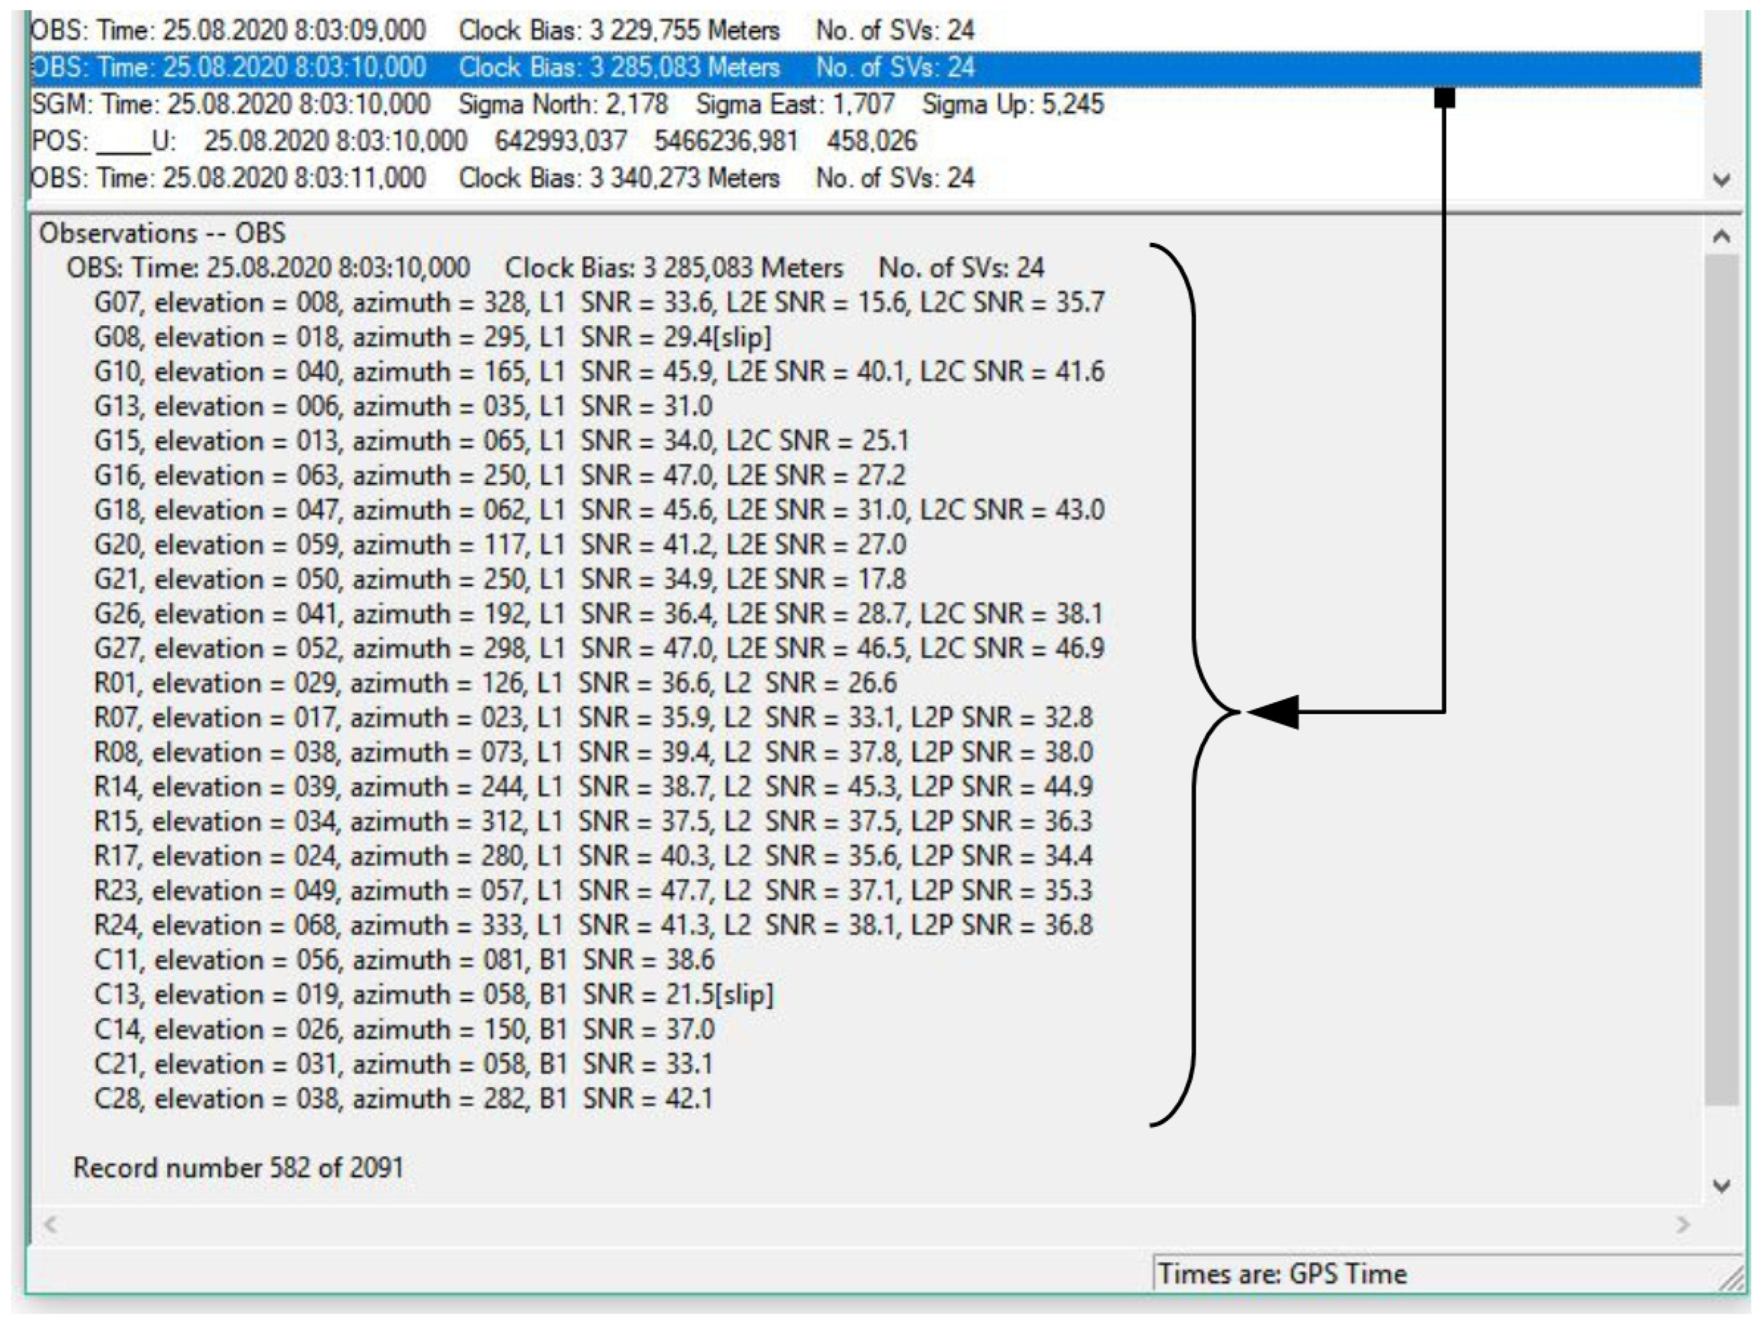Image resolution: width=1764 pixels, height=1331 pixels.
Task: Click the G10 satellite row
Action: tap(599, 372)
